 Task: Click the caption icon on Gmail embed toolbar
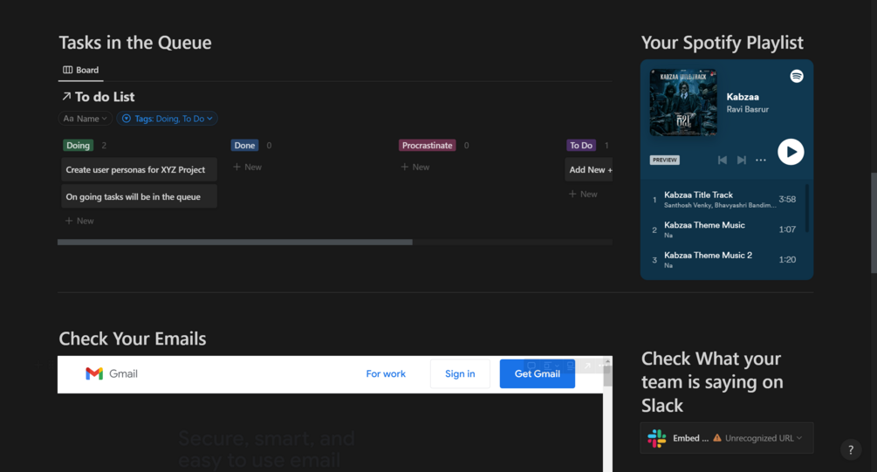[x=570, y=366]
